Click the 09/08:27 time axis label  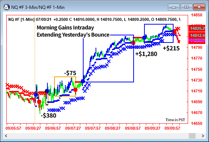pos(113,128)
